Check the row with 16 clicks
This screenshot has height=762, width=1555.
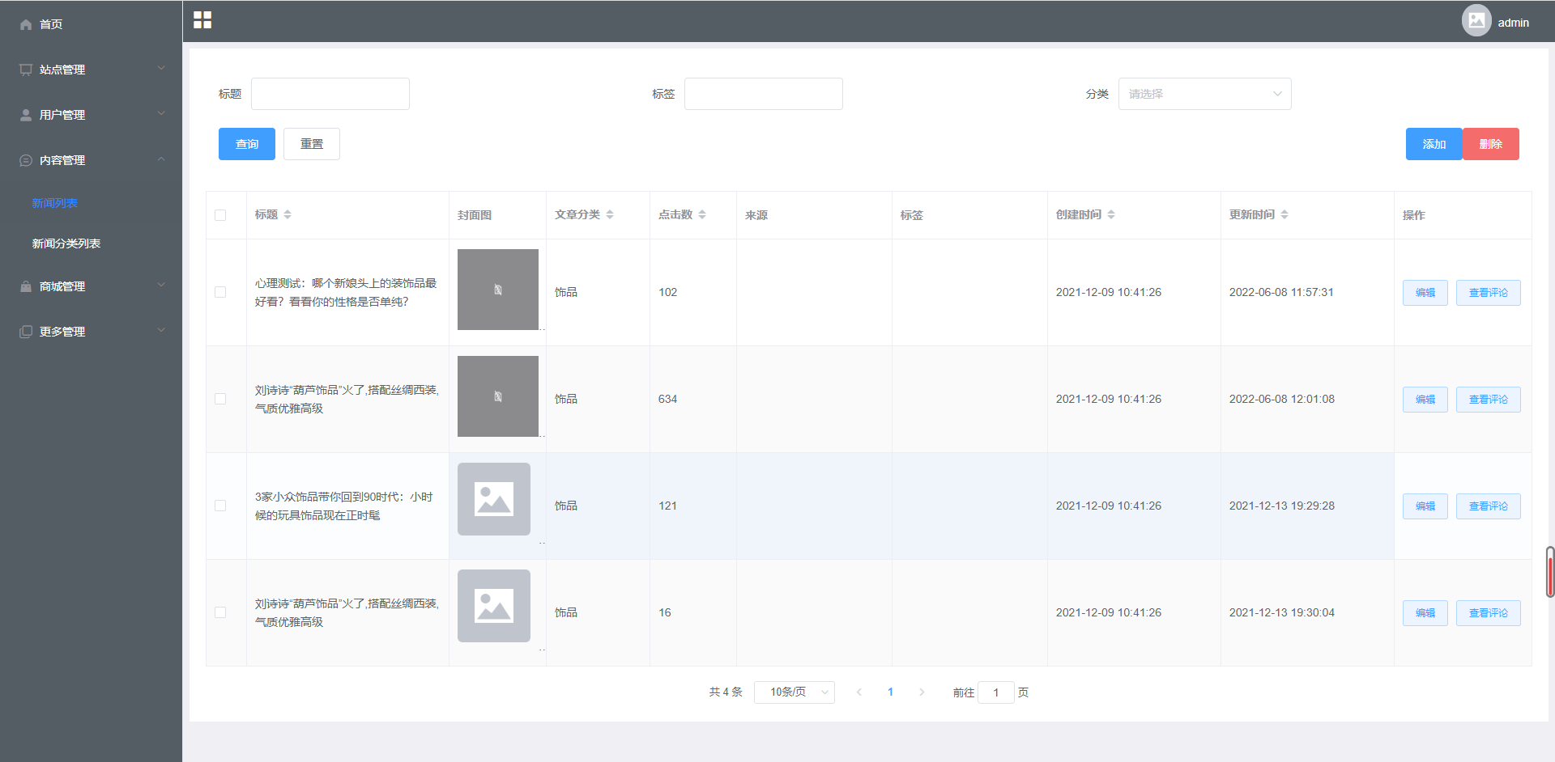tap(220, 612)
